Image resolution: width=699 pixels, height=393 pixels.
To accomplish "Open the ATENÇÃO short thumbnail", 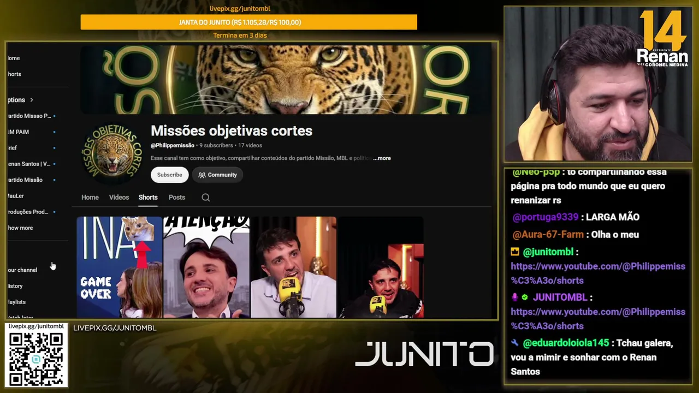I will coord(206,267).
